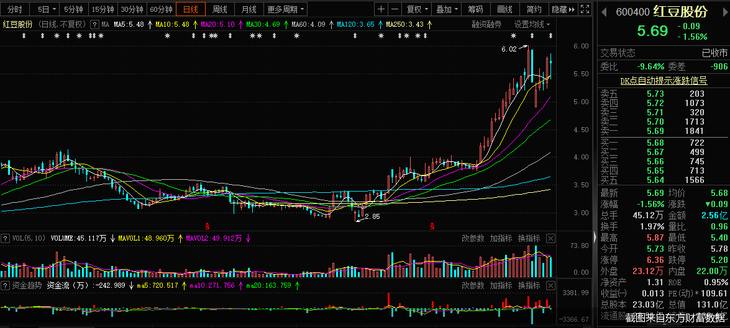The image size is (730, 328).
Task: Open the MA indicator help question mark
Action: (94, 24)
